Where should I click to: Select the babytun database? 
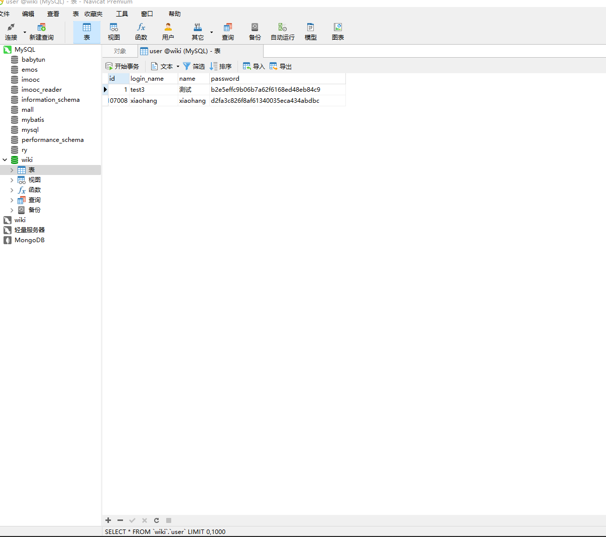[33, 60]
